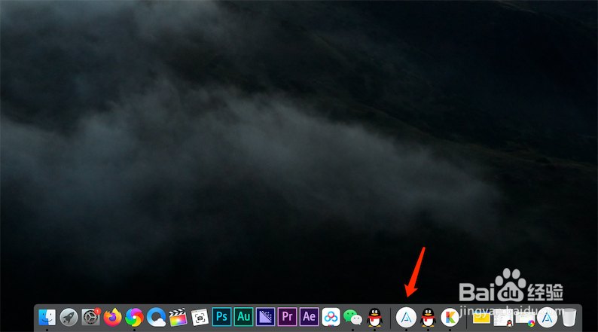Open the blue Q cloud browser
The height and width of the screenshot is (332, 598).
[157, 317]
